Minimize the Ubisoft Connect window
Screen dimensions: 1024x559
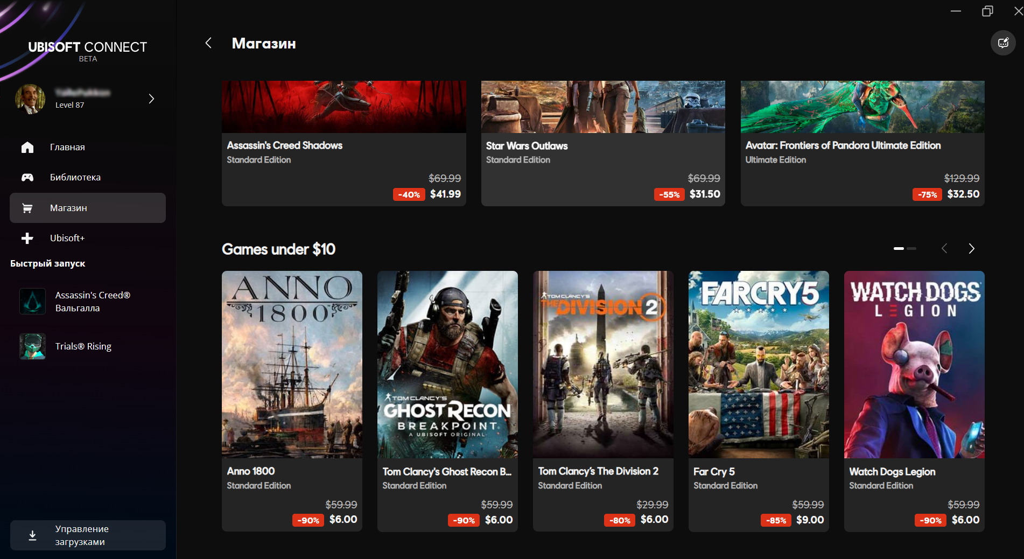(x=956, y=11)
